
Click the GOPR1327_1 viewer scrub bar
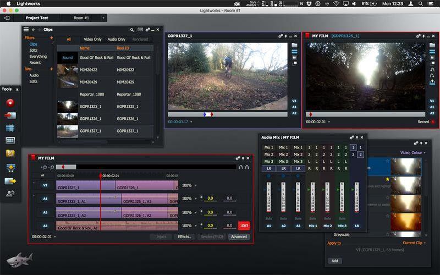[x=228, y=114]
